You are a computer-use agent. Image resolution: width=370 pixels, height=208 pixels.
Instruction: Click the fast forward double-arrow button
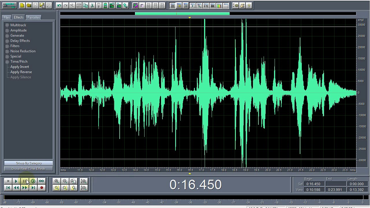point(25,188)
